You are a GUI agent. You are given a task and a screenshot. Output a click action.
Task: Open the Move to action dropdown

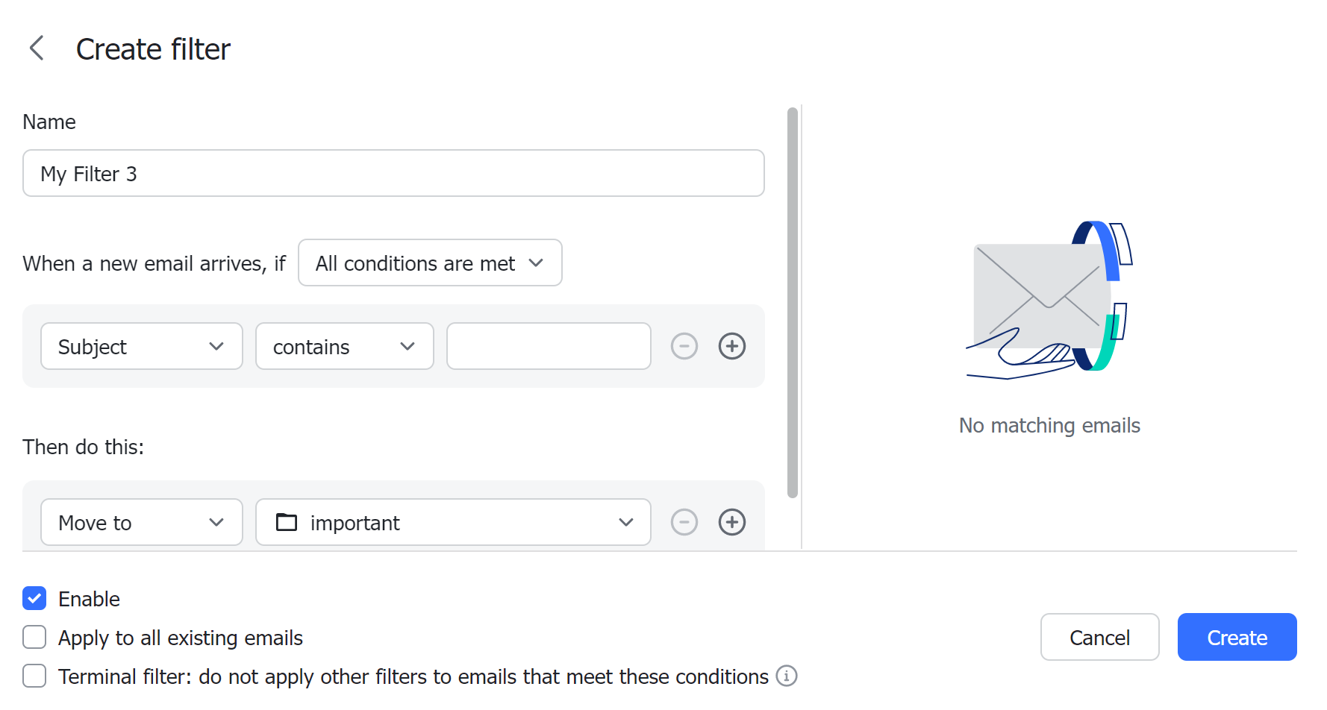point(141,522)
